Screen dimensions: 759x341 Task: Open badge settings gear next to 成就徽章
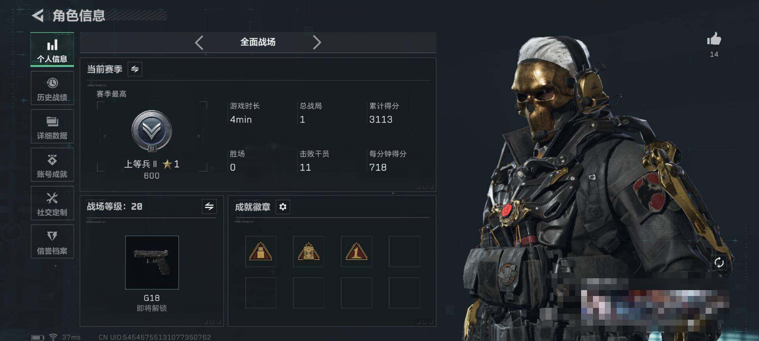tap(283, 207)
